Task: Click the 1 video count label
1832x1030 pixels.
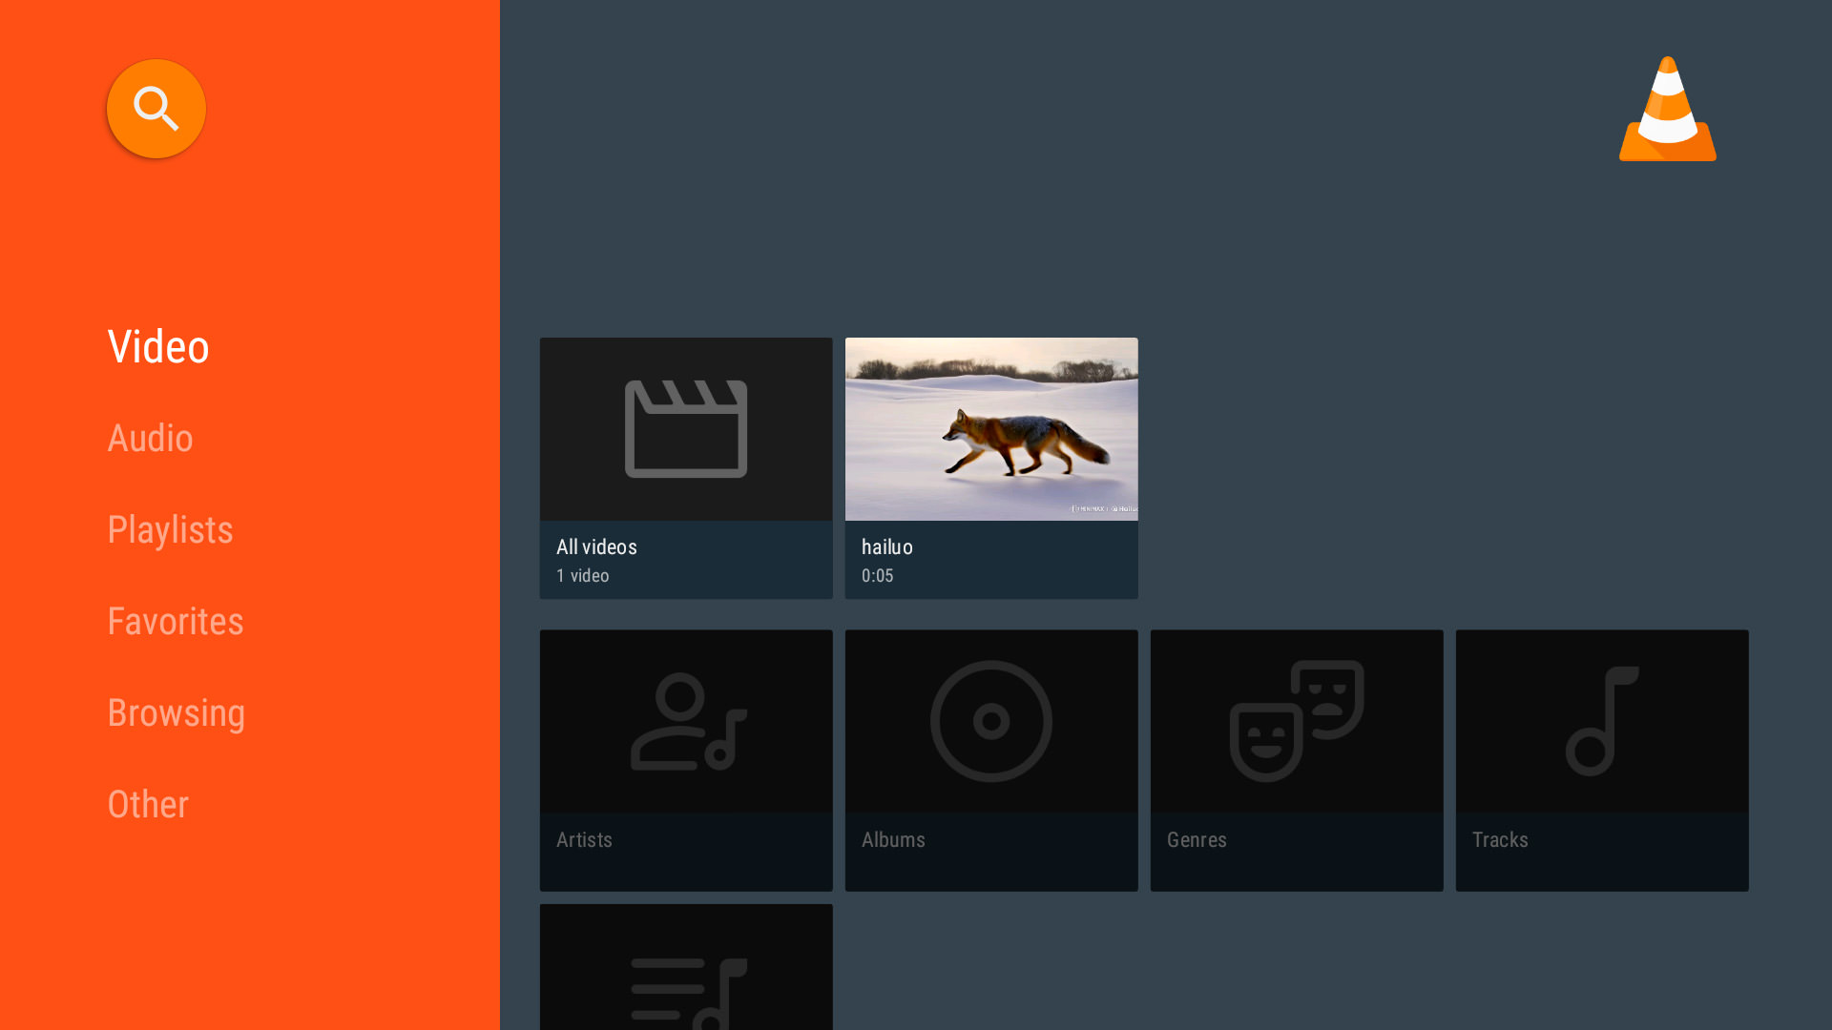Action: [582, 575]
